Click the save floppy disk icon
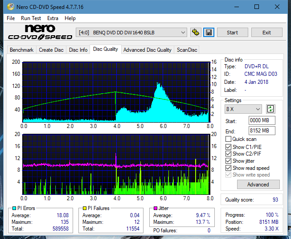 coord(209,33)
